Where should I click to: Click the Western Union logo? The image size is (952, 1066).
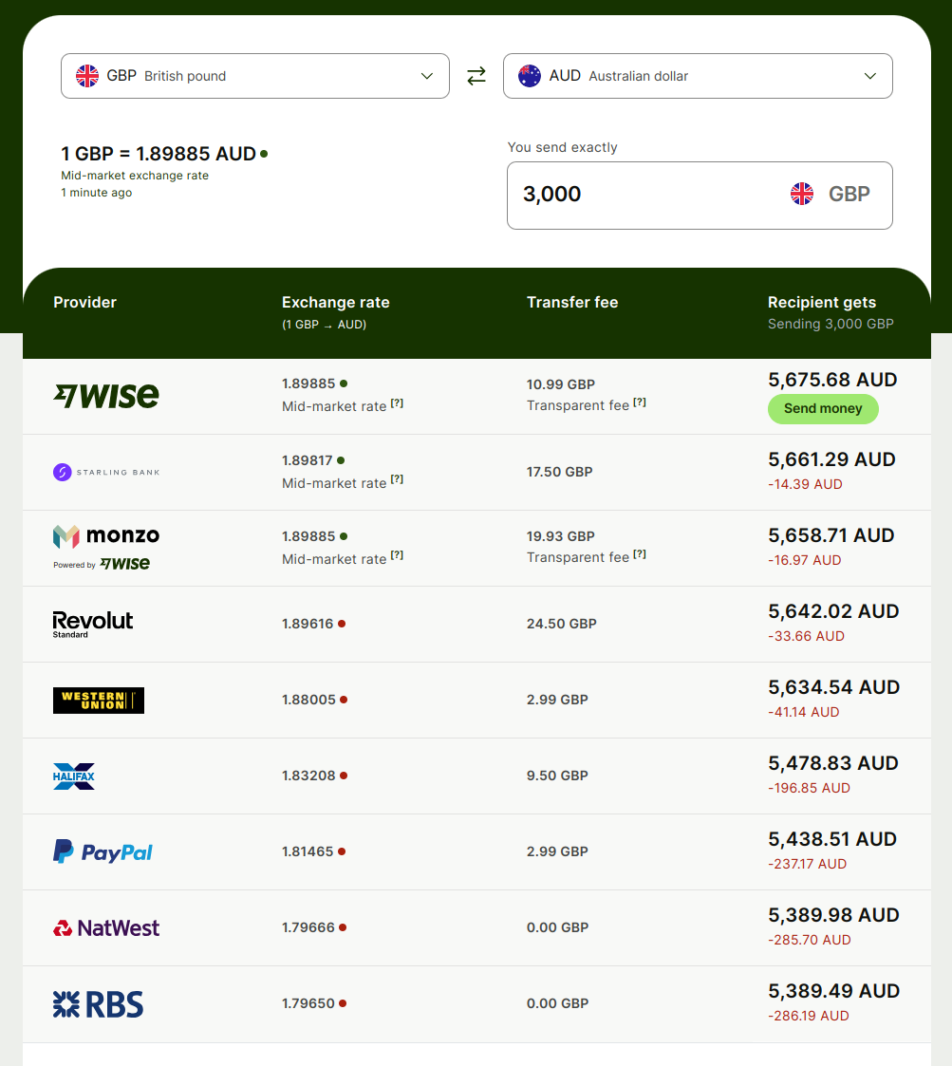coord(99,701)
